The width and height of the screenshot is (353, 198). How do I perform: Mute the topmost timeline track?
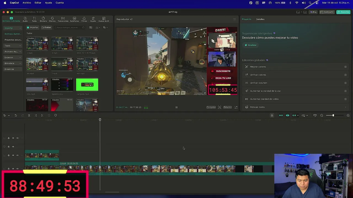click(x=17, y=138)
